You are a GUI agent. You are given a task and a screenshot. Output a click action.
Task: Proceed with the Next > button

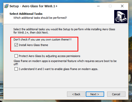tap(95, 94)
